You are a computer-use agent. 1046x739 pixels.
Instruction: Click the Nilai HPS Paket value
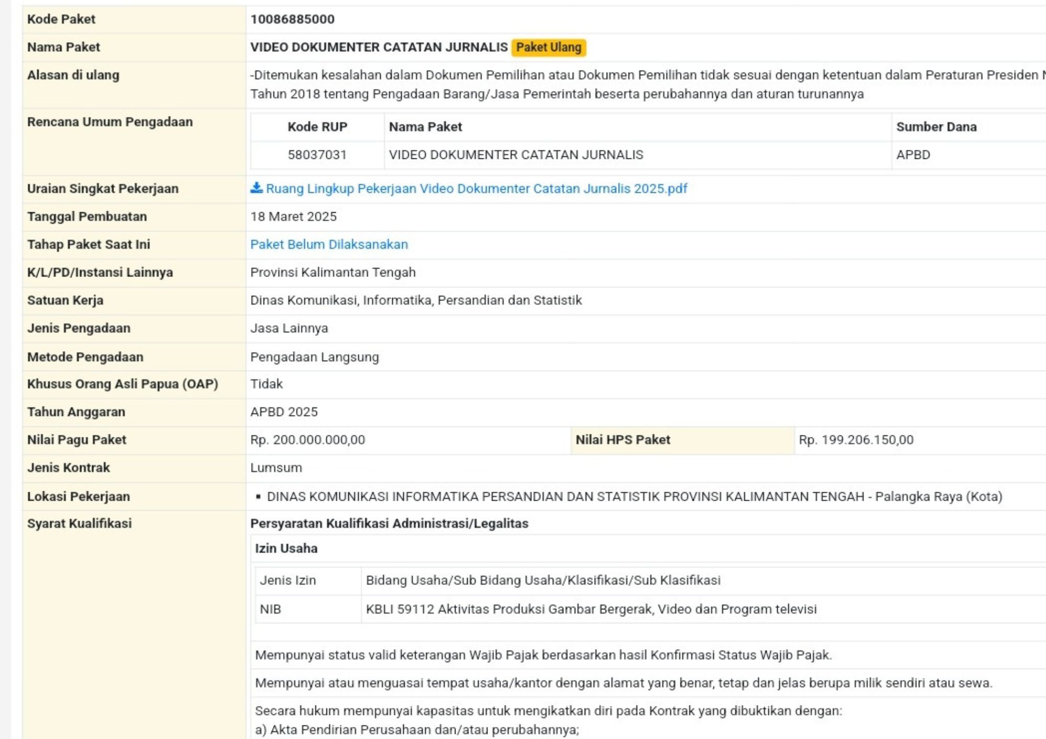tap(856, 440)
